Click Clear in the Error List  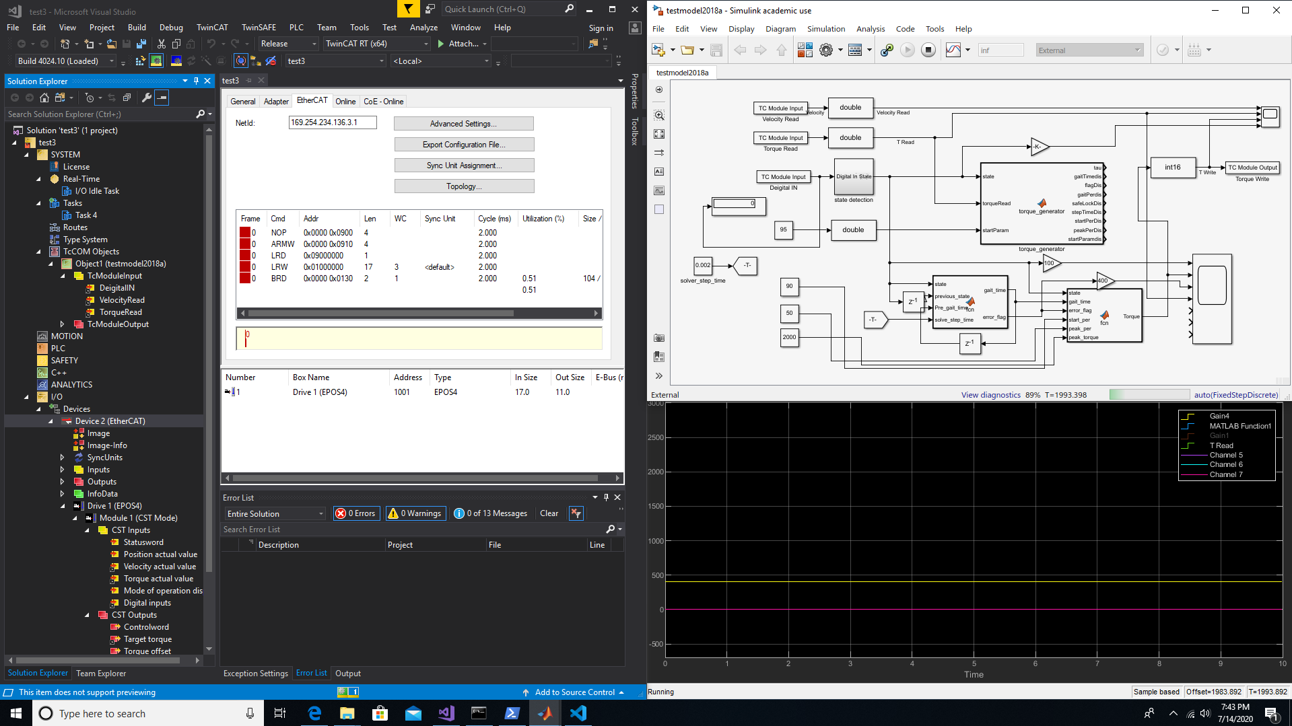tap(549, 513)
